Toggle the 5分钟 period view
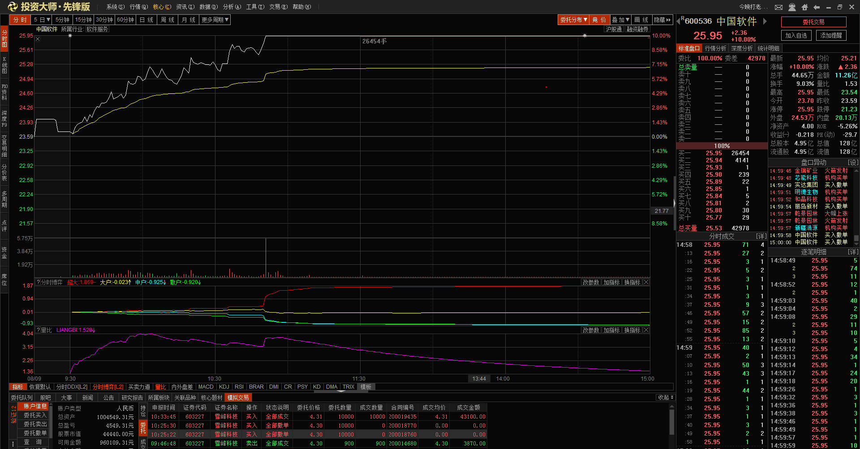 click(62, 20)
